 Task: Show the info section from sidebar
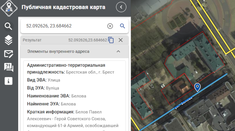pyautogui.click(x=9, y=81)
